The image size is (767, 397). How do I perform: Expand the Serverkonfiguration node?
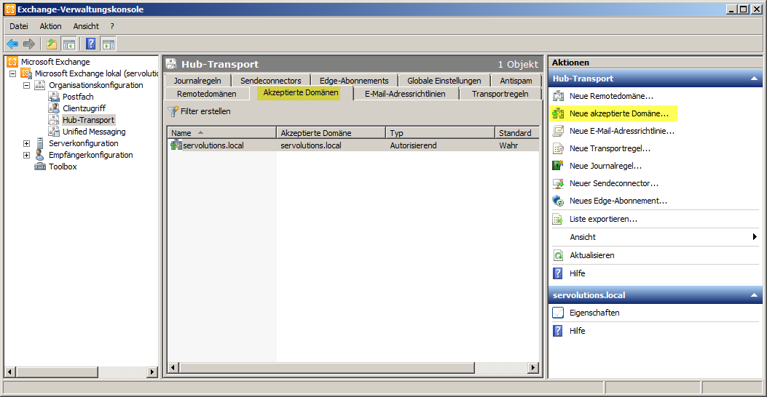click(26, 143)
